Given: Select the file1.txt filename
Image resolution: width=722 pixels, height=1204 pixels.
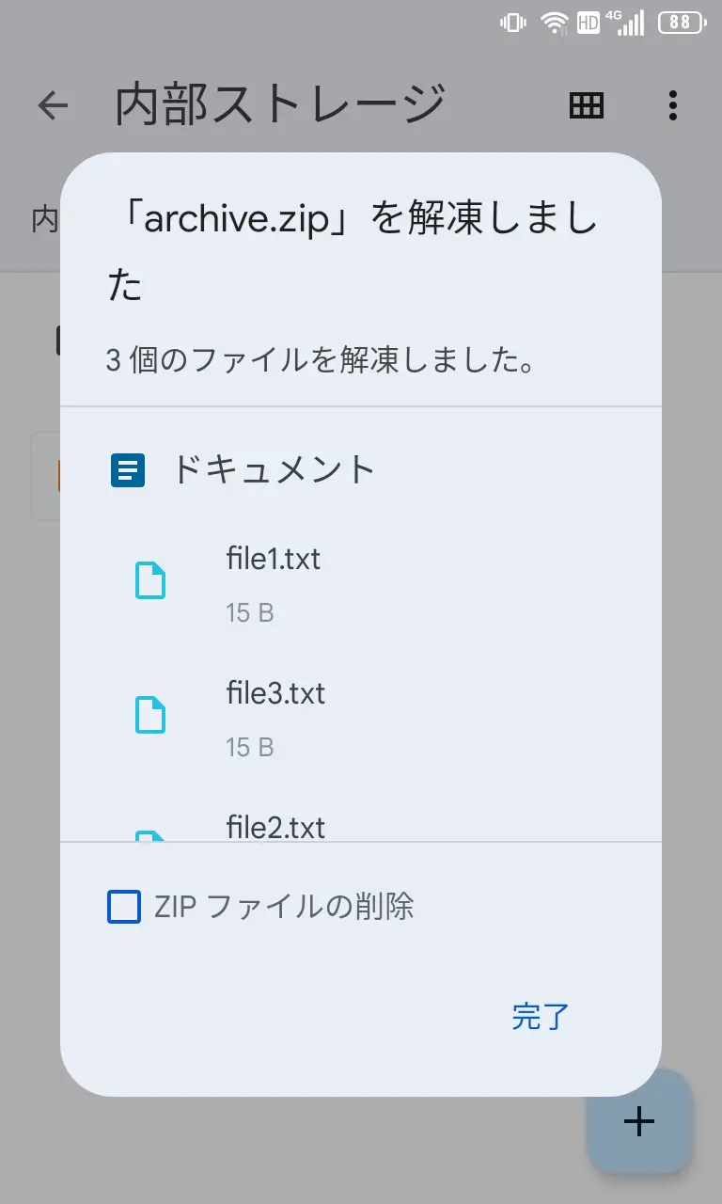Looking at the screenshot, I should [274, 559].
